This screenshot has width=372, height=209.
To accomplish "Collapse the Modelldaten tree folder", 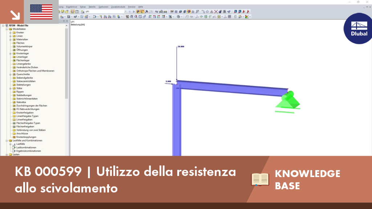I will pos(7,29).
